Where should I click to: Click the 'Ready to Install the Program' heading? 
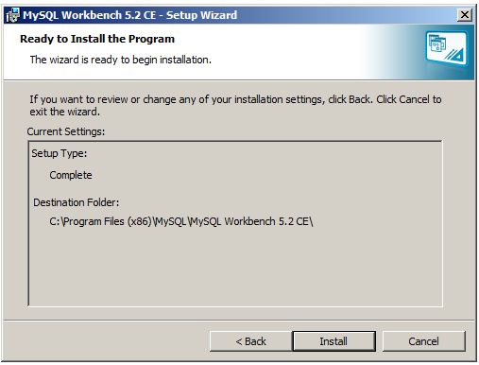pos(97,39)
